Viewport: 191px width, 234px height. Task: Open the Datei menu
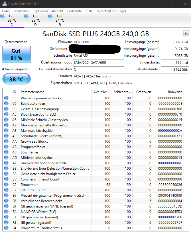[x=6, y=11]
